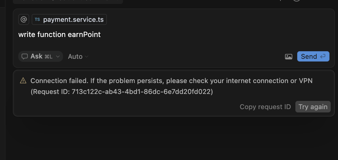Select the 'Connection failed' error message text
This screenshot has width=338, height=160.
[171, 81]
